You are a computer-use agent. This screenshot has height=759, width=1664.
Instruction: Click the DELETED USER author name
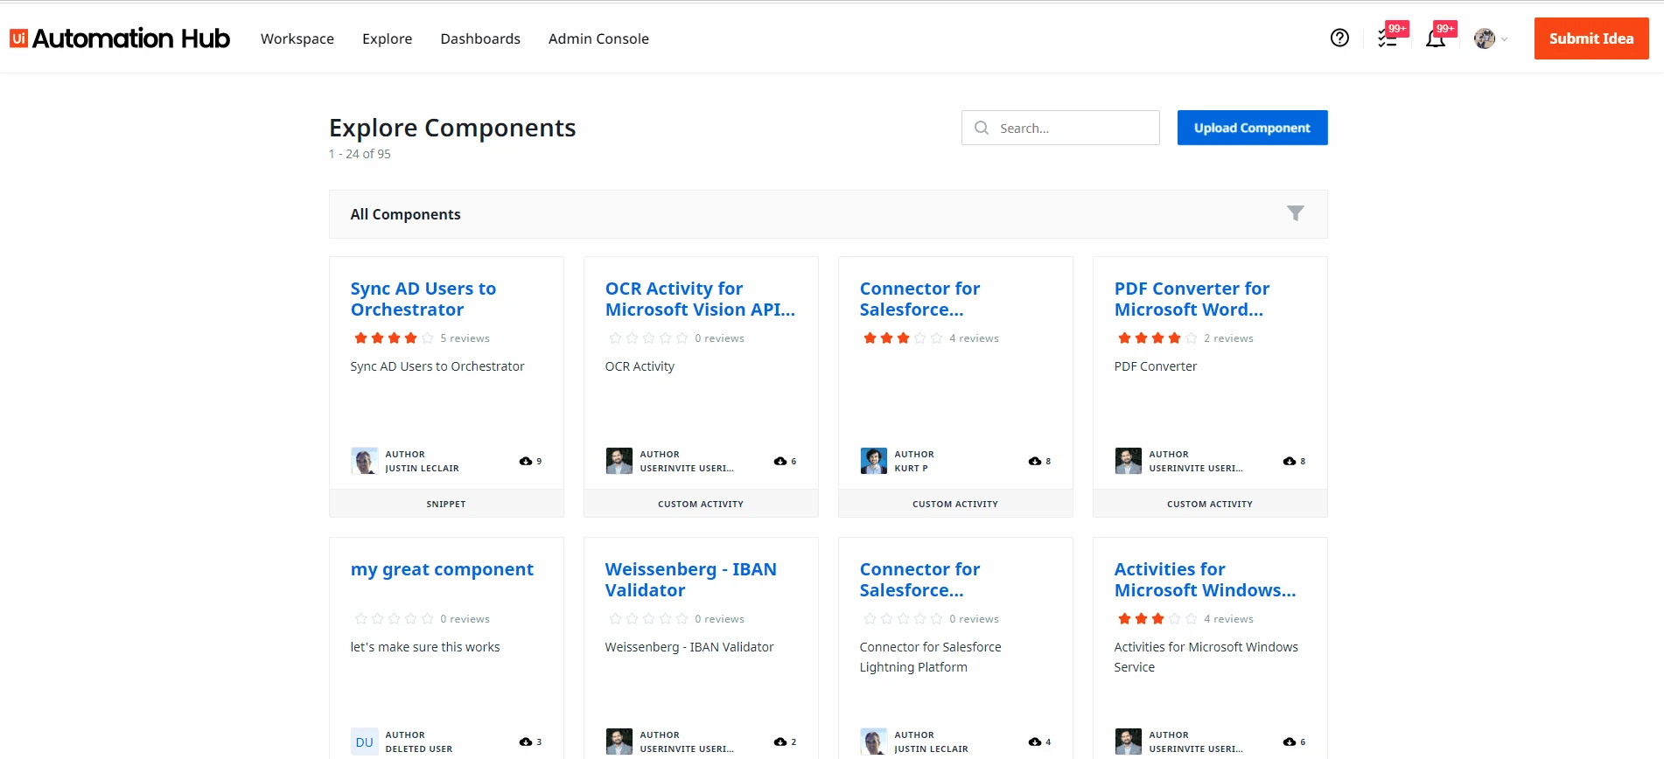[419, 749]
